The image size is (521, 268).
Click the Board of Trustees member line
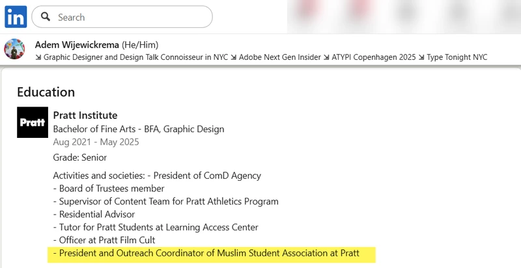[x=108, y=189]
